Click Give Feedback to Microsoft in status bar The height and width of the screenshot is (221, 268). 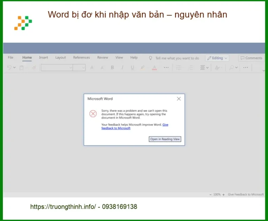click(246, 195)
